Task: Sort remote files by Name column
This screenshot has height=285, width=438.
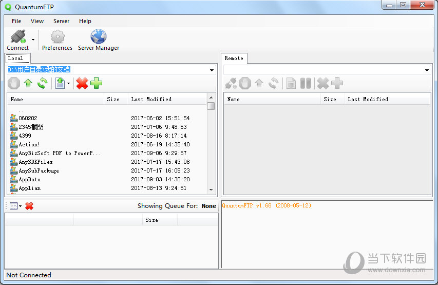Action: (x=272, y=99)
